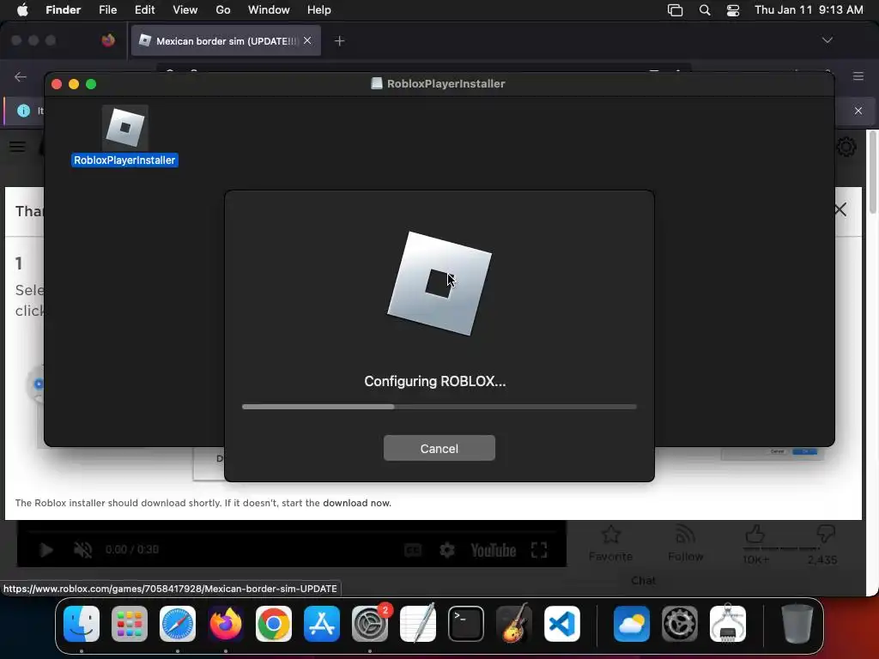Enter fullscreen on the YouTube player
The width and height of the screenshot is (879, 659).
point(539,550)
